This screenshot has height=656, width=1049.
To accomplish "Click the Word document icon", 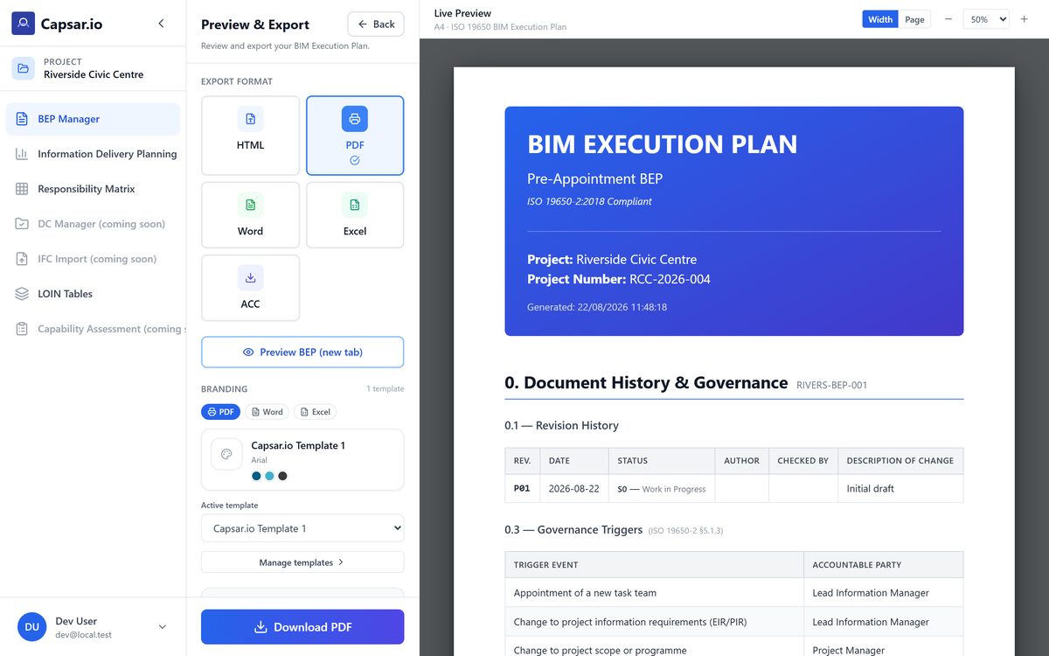I will coord(250,205).
